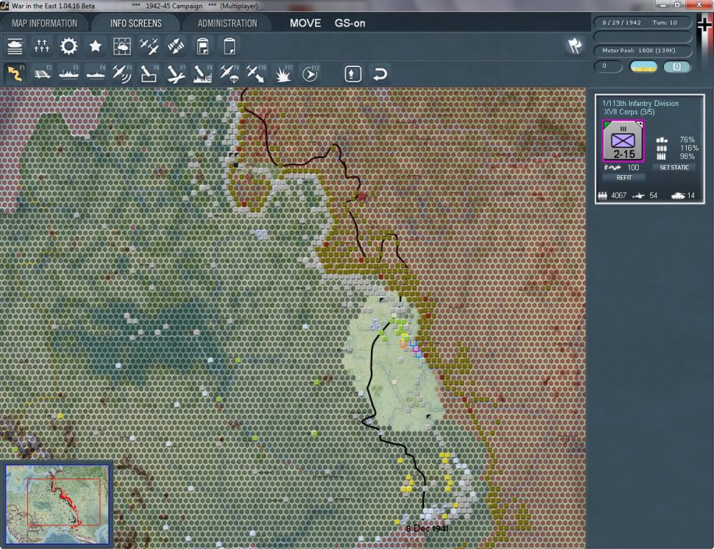Select the F7 bomb airfield mode
The height and width of the screenshot is (549, 714).
point(176,73)
